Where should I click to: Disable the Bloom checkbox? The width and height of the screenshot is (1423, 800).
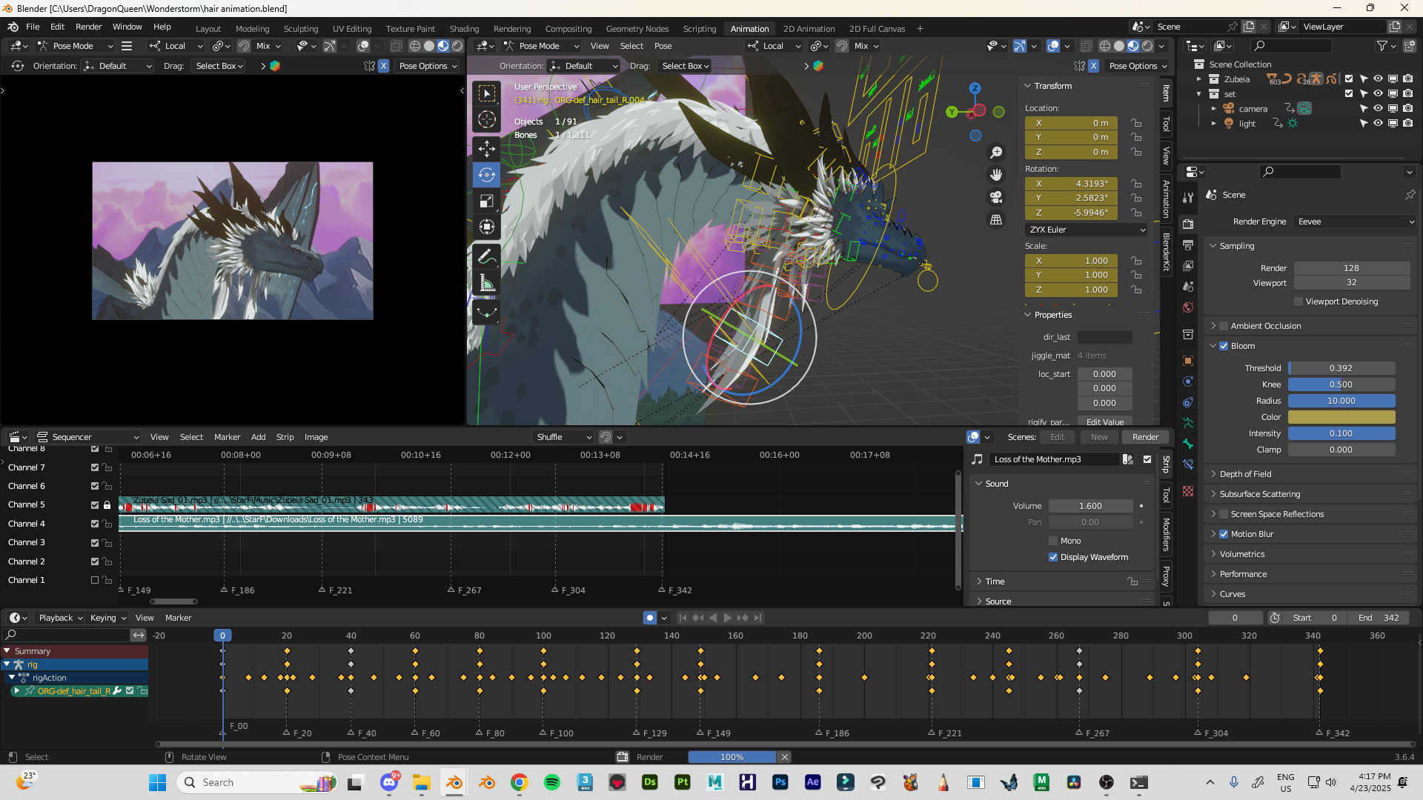point(1224,346)
